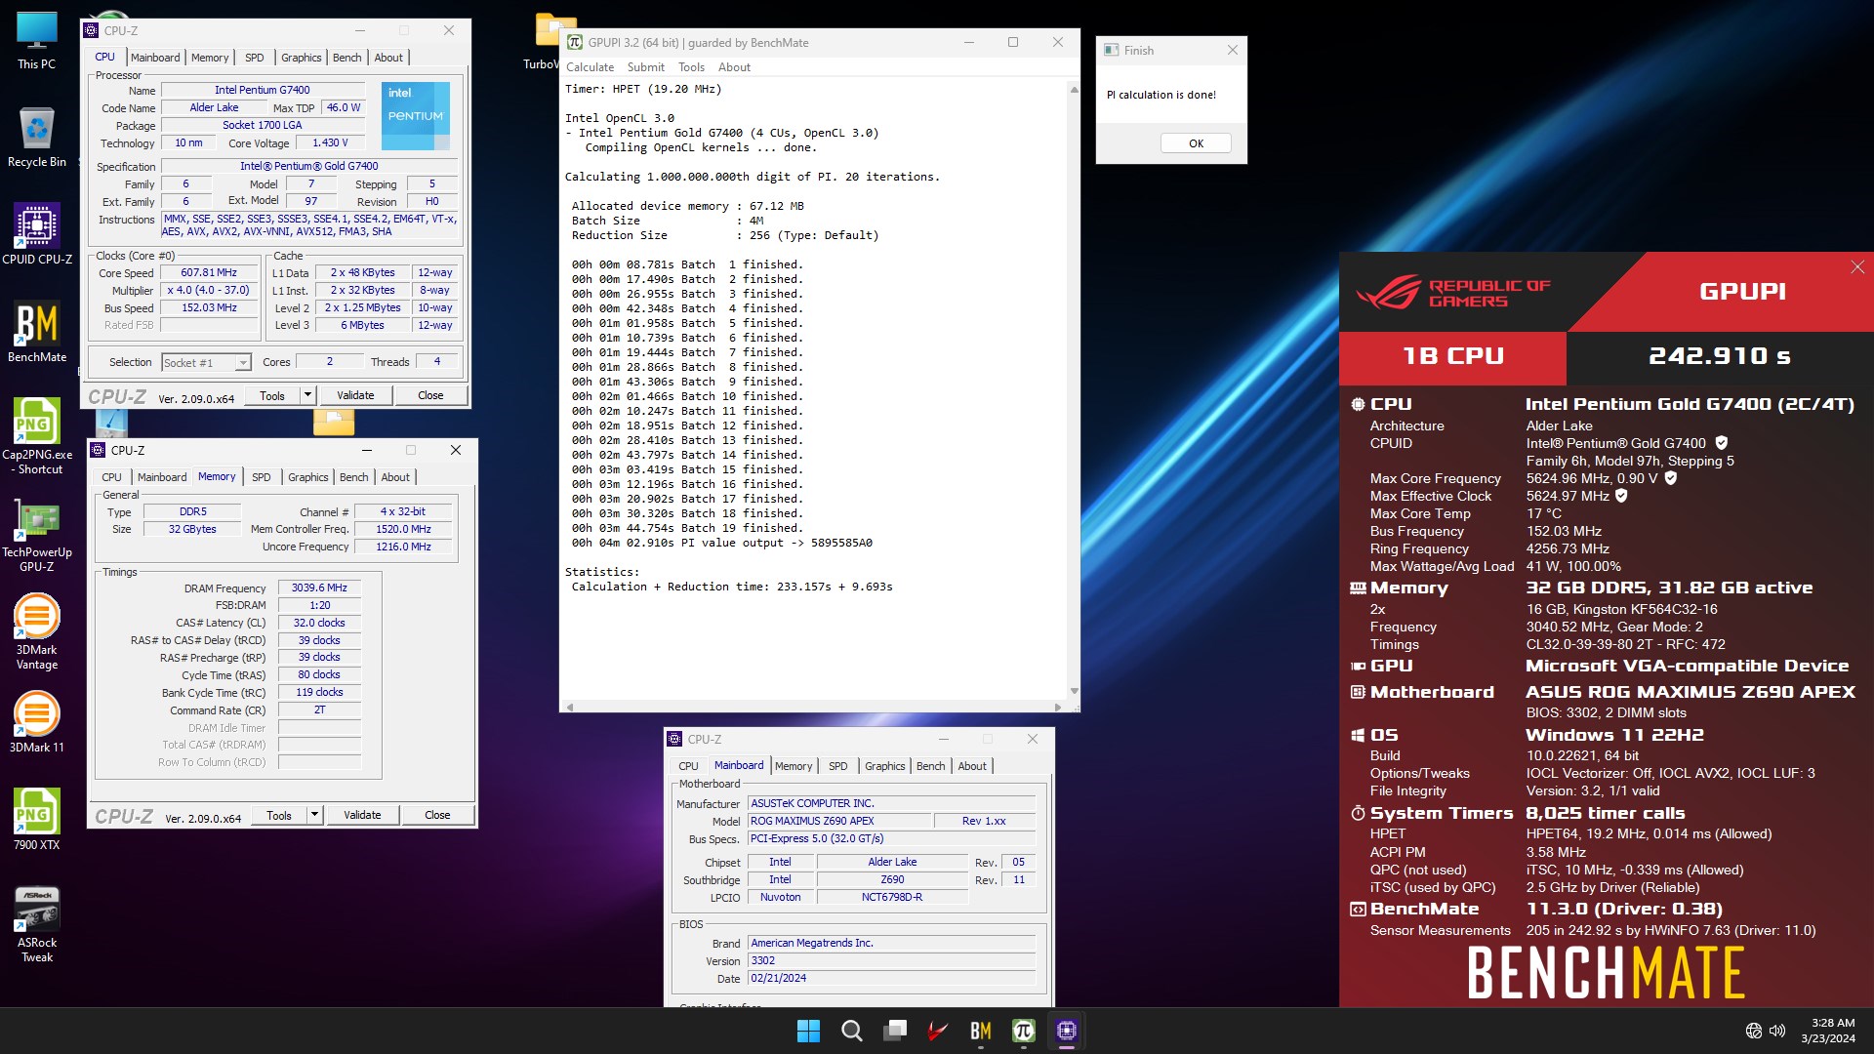Click GPUPI vertical scrollbar up arrow
Screen dimensions: 1874x1054
point(1074,90)
